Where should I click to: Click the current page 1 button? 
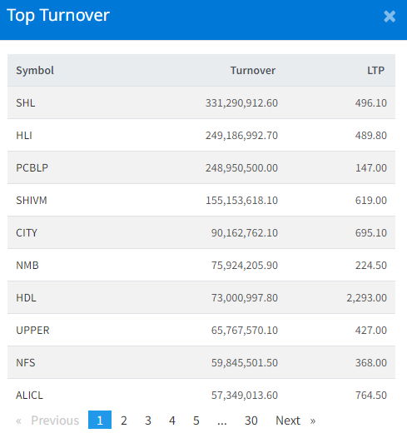[x=100, y=420]
